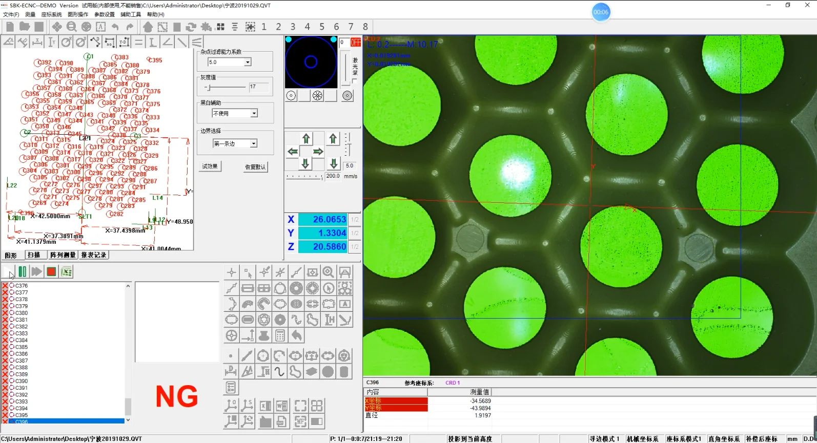Export results with the Excel icon

click(x=67, y=272)
